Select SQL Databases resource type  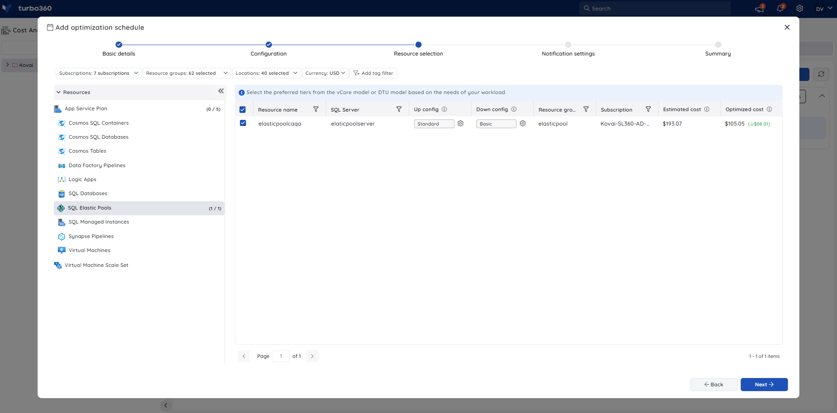click(x=139, y=193)
